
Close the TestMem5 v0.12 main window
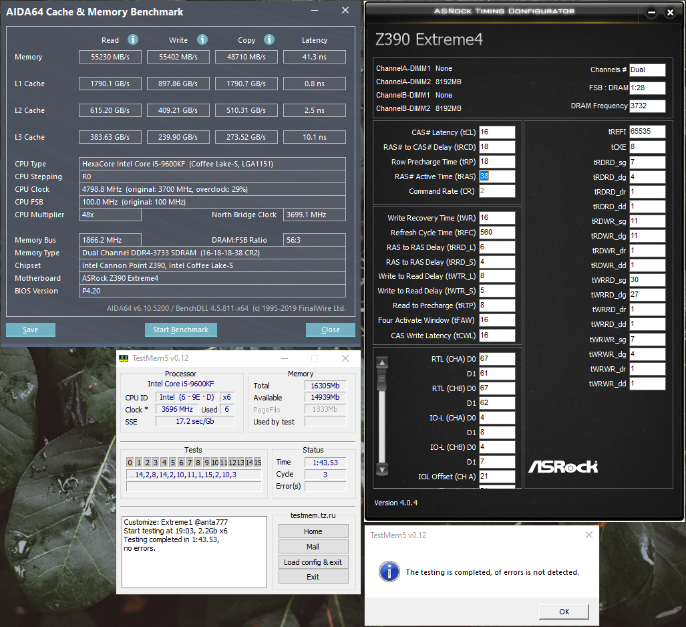tap(345, 358)
